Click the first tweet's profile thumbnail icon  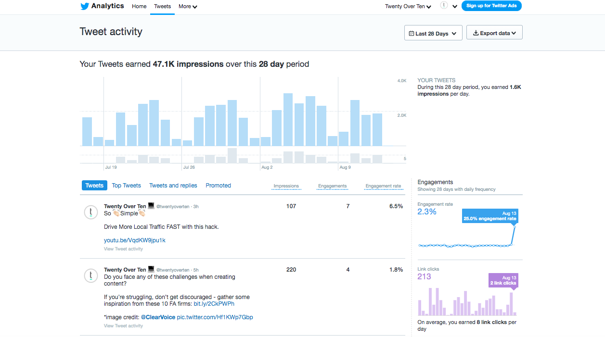coord(91,212)
